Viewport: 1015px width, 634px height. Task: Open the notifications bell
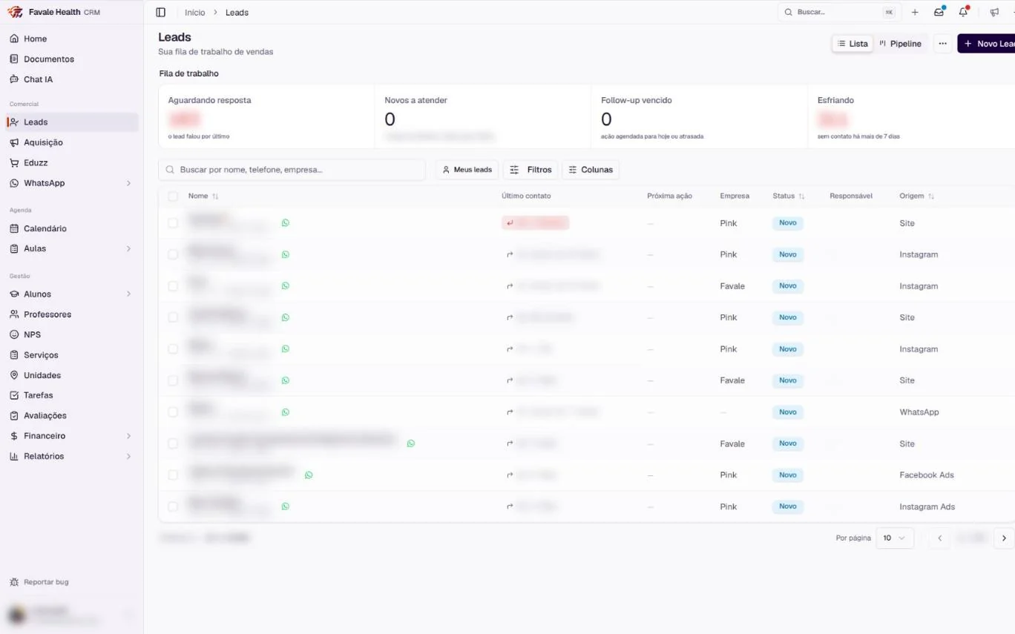pyautogui.click(x=963, y=13)
